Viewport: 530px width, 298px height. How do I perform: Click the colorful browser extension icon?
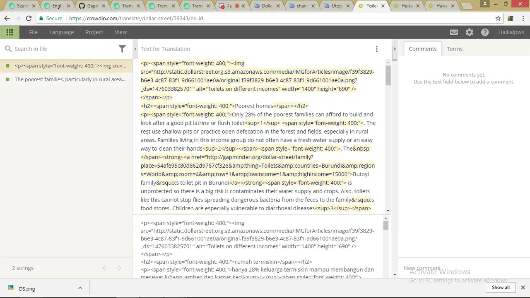point(511,18)
